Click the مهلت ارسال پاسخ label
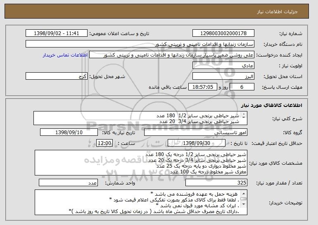Image resolution: width=318 pixels, height=225 pixels. (x=282, y=87)
